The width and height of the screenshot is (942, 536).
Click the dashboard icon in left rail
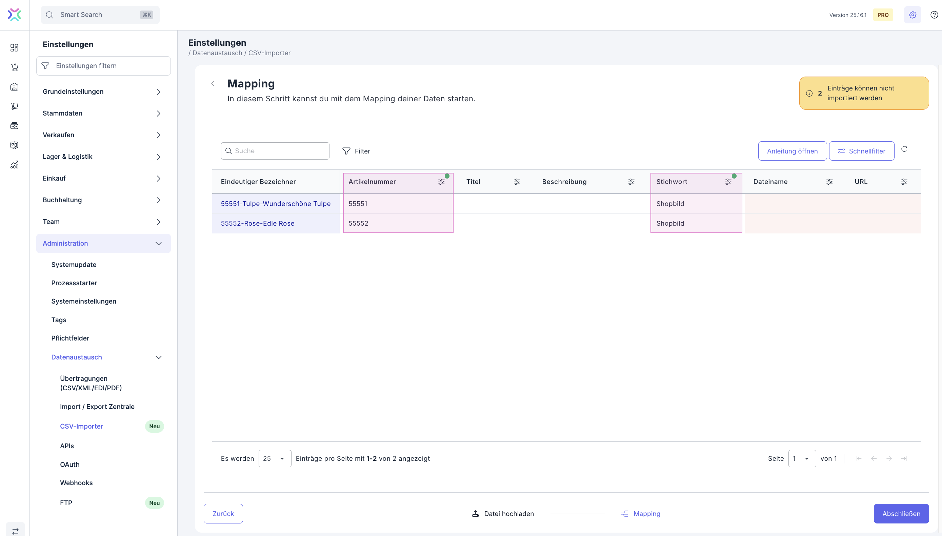click(x=14, y=48)
